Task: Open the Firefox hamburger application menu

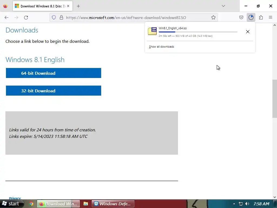Action: pyautogui.click(x=271, y=17)
